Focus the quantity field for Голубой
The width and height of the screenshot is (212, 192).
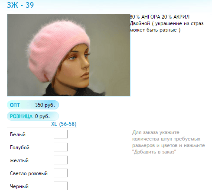(61, 147)
